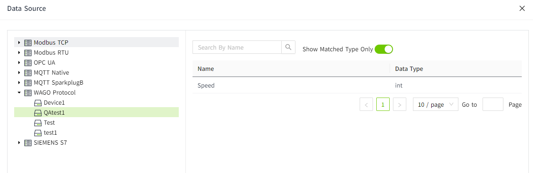
Task: Click the next page arrow
Action: (x=400, y=105)
